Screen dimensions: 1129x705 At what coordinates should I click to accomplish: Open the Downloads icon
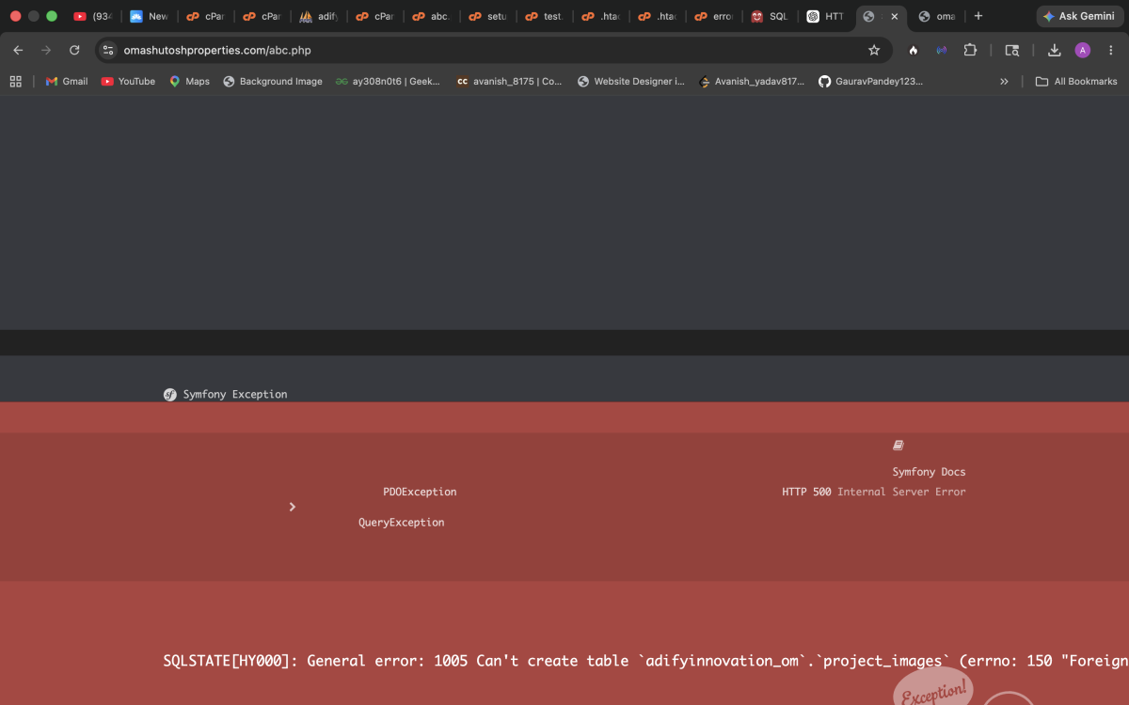point(1055,50)
